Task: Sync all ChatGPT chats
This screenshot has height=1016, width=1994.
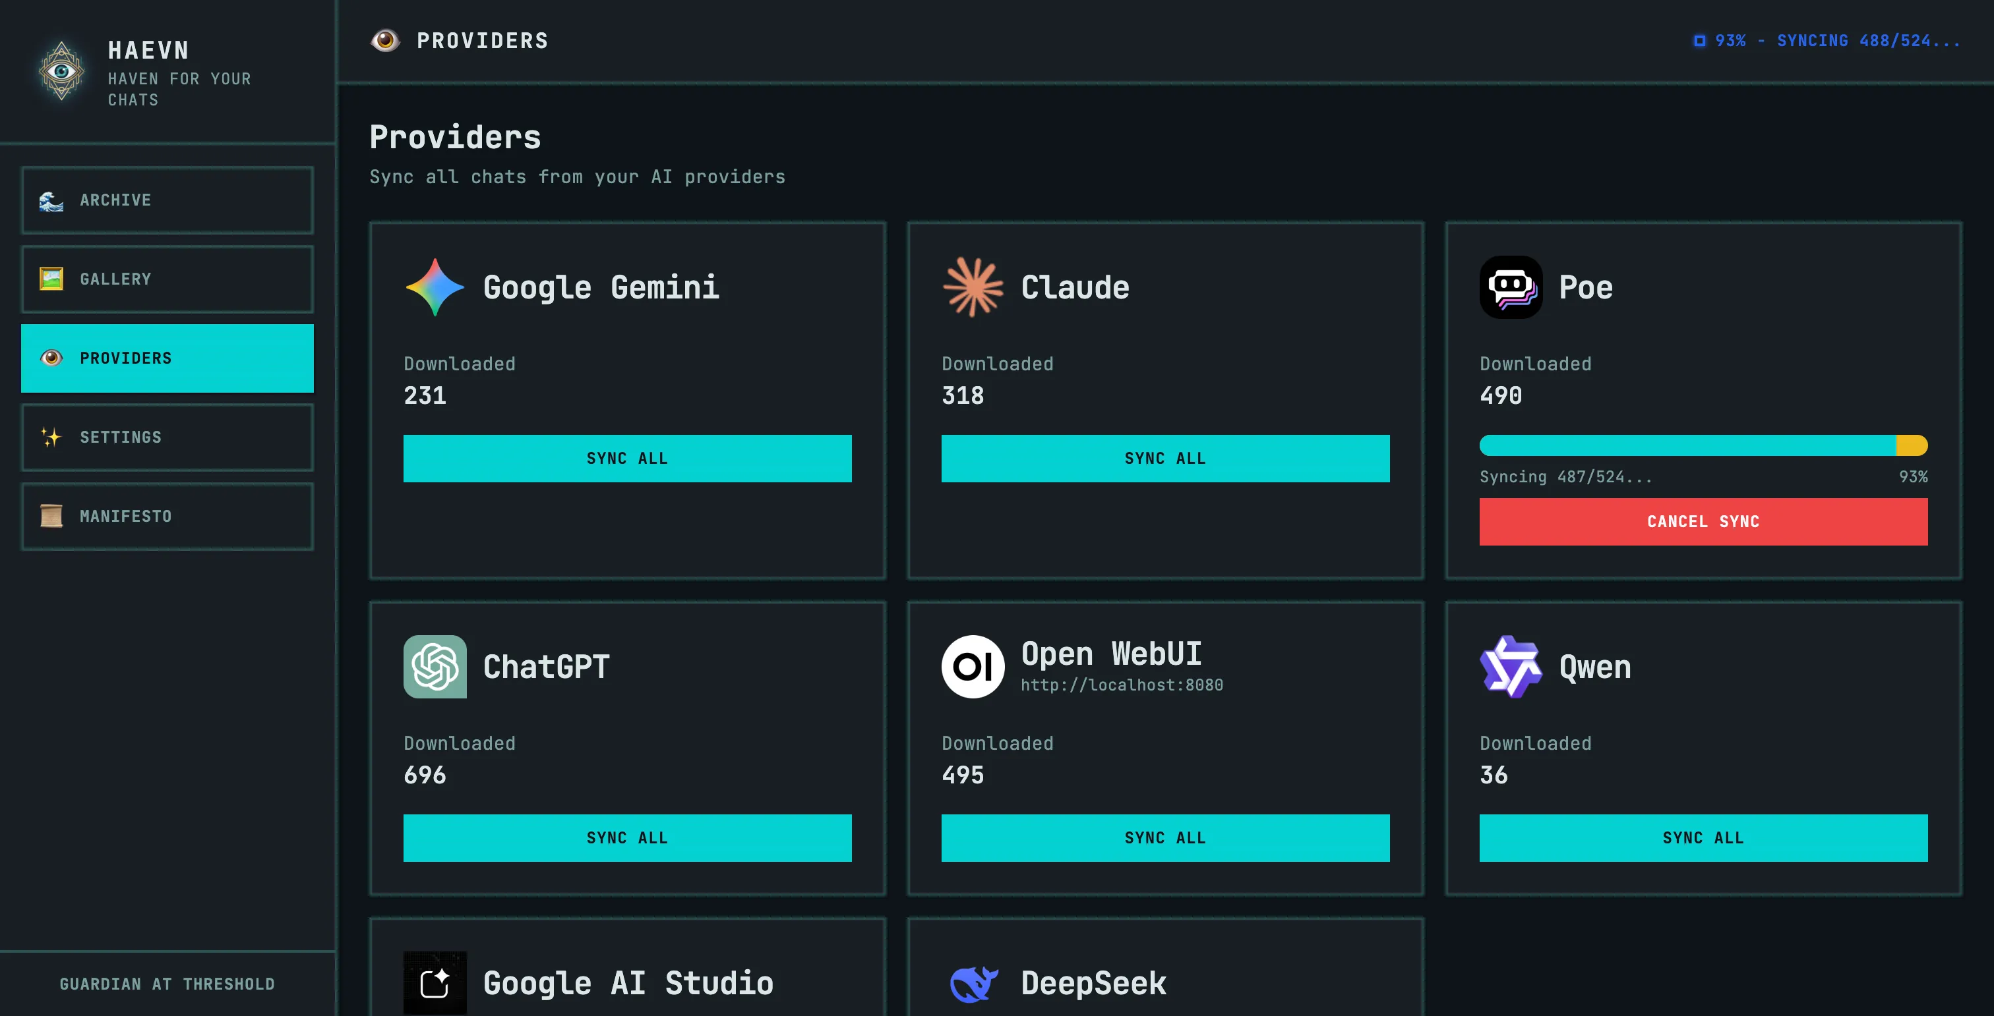Action: click(x=627, y=837)
